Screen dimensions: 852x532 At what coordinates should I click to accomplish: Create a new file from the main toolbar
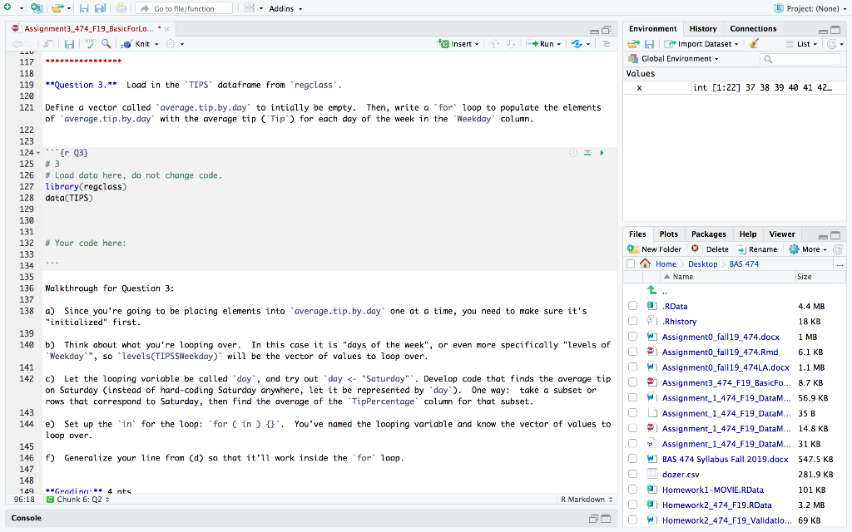(x=7, y=8)
